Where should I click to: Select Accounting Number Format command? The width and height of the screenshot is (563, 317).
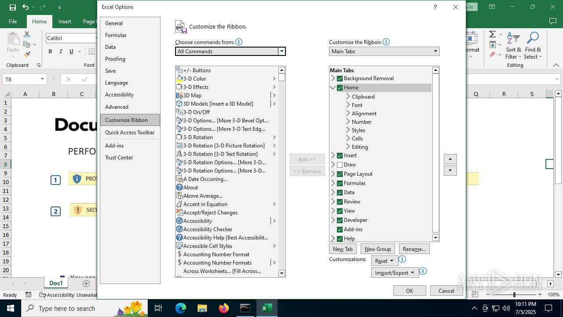click(227, 254)
